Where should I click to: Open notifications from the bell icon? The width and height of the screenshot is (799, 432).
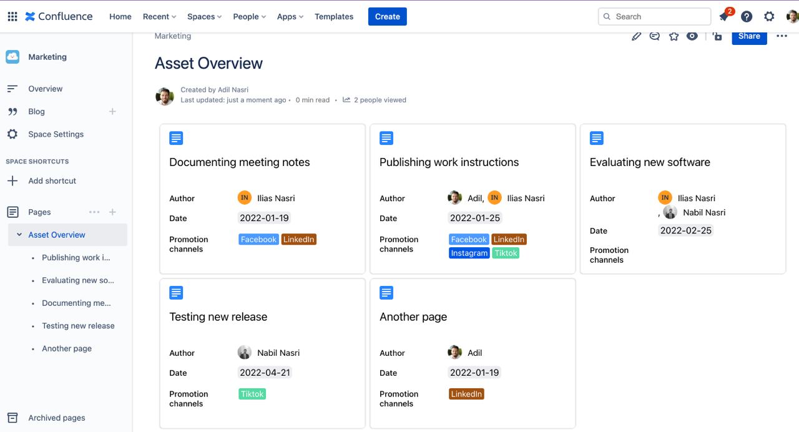point(723,16)
